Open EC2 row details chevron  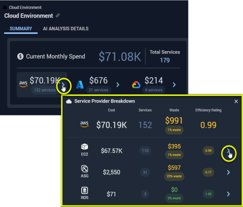[228, 150]
